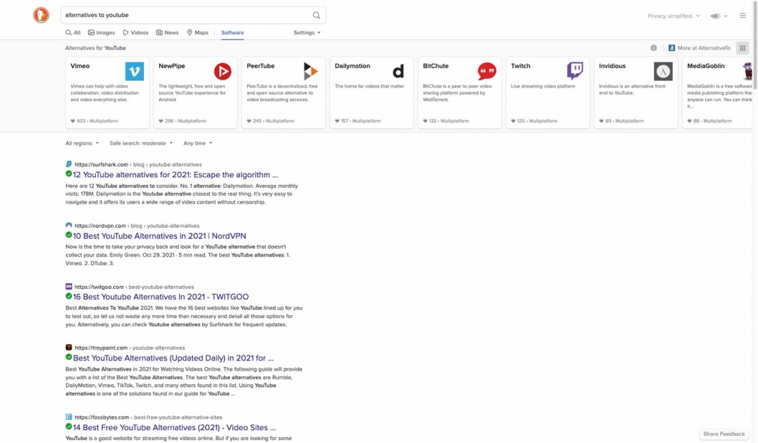Viewport: 758px width, 443px height.
Task: Open the Settings dropdown
Action: [x=307, y=33]
